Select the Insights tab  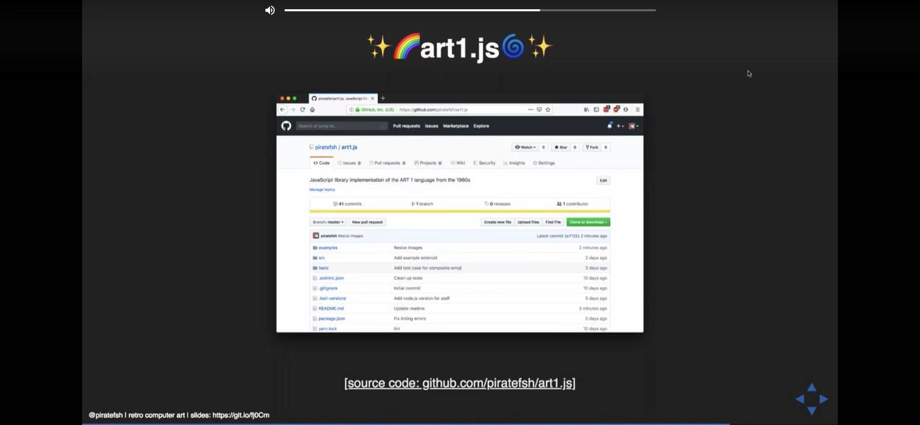tap(514, 163)
